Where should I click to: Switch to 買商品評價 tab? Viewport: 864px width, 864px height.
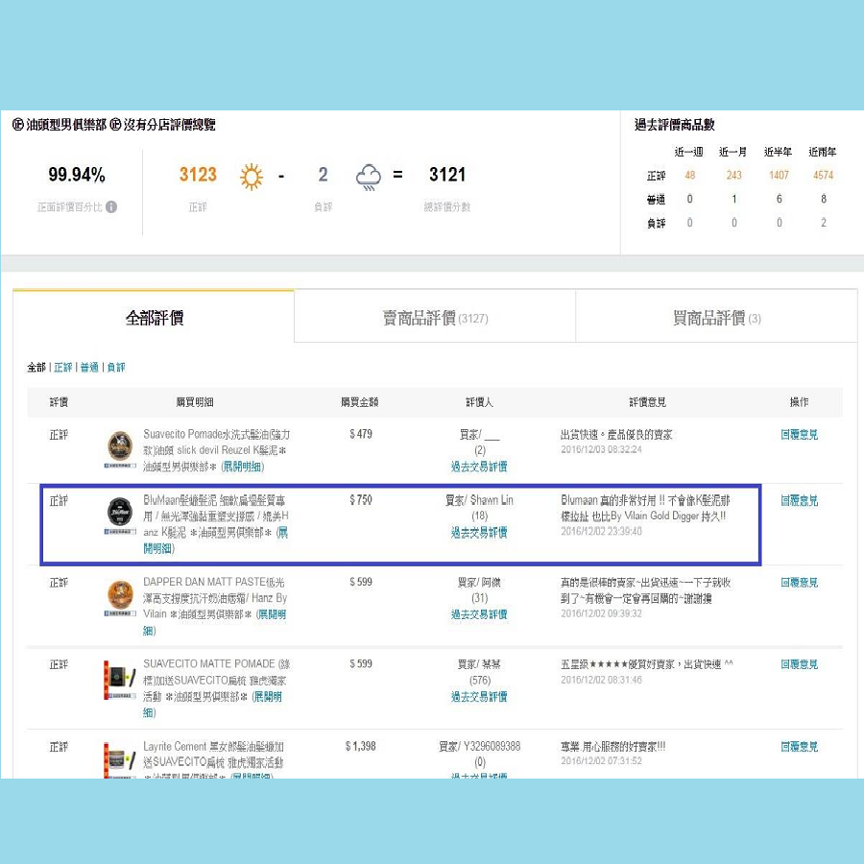click(x=716, y=318)
